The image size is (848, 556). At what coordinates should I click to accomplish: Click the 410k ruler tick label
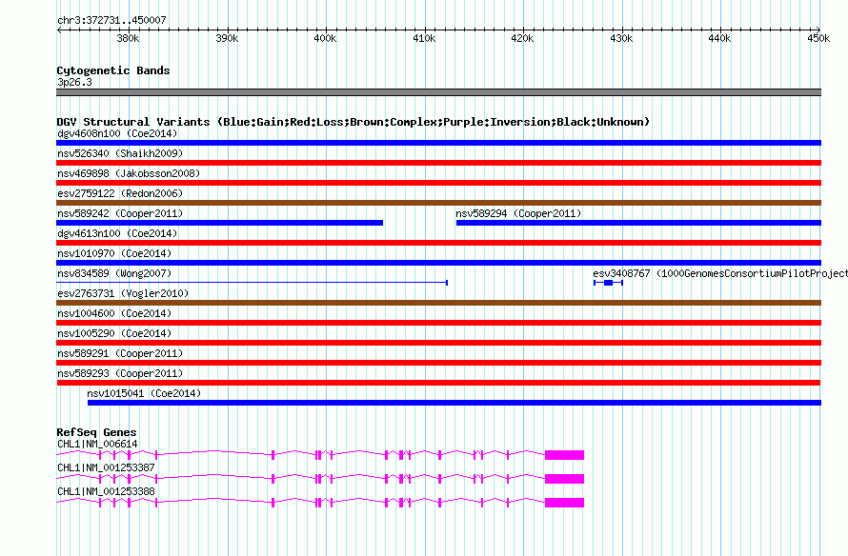(x=424, y=38)
